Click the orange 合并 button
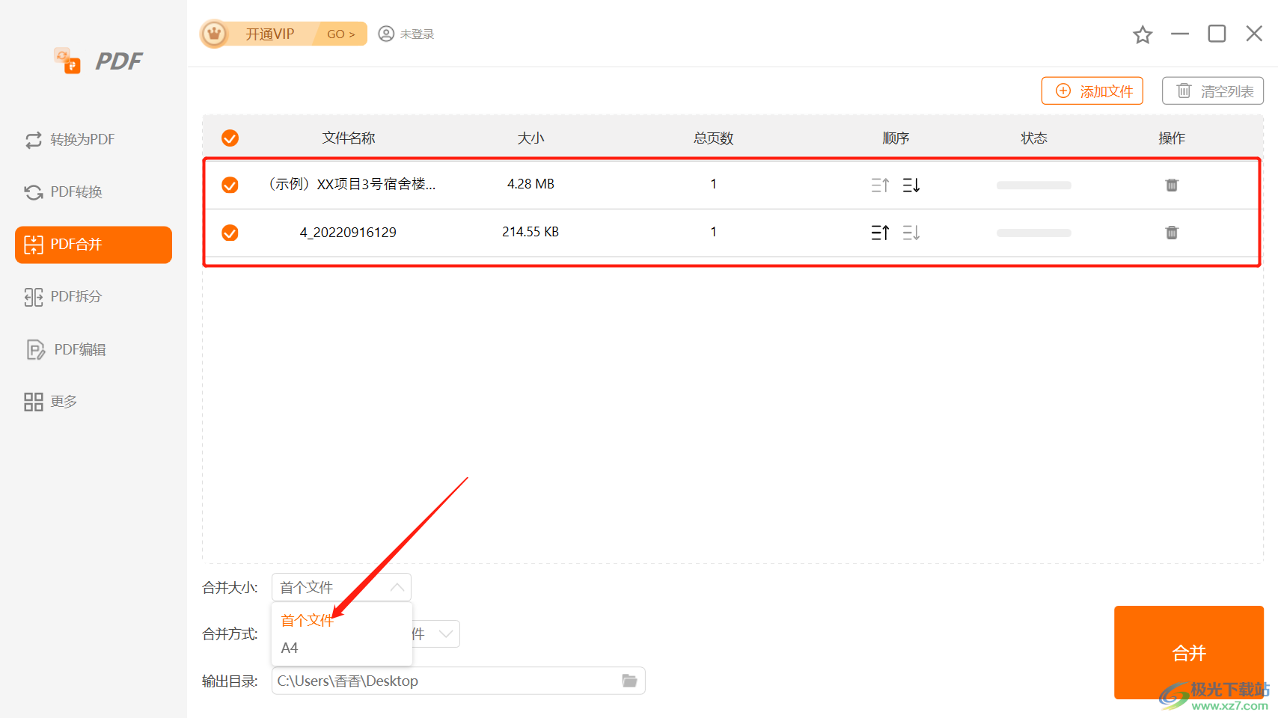The height and width of the screenshot is (718, 1278). pos(1189,652)
